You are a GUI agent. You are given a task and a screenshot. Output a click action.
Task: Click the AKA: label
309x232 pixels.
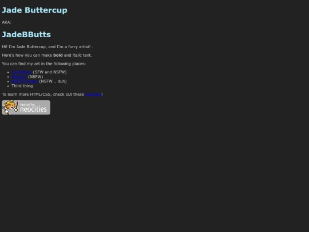[x=6, y=22]
